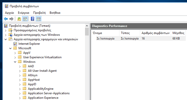Toggle the Show/Hide Console Tree icon
This screenshot has height=100, width=187.
point(25,19)
